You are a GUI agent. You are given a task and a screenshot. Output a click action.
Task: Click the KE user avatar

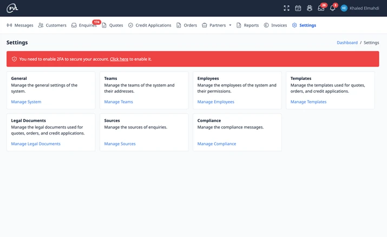344,8
